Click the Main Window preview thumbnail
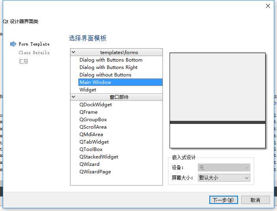This screenshot has width=277, height=211. point(218,100)
